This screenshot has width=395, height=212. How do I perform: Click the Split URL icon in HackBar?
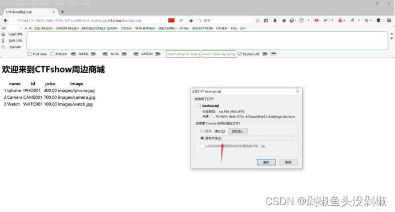tap(3, 41)
